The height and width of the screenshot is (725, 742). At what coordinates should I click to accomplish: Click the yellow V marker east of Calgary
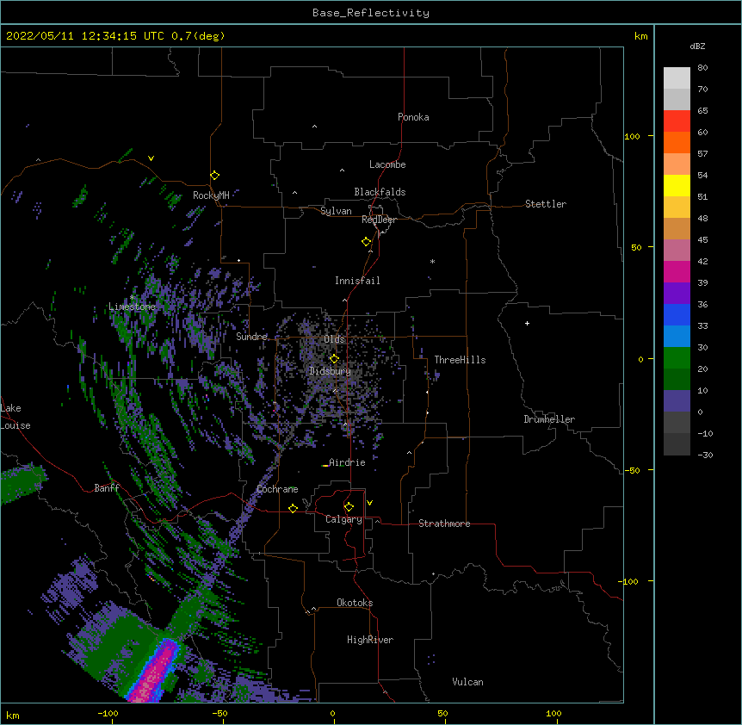click(369, 503)
